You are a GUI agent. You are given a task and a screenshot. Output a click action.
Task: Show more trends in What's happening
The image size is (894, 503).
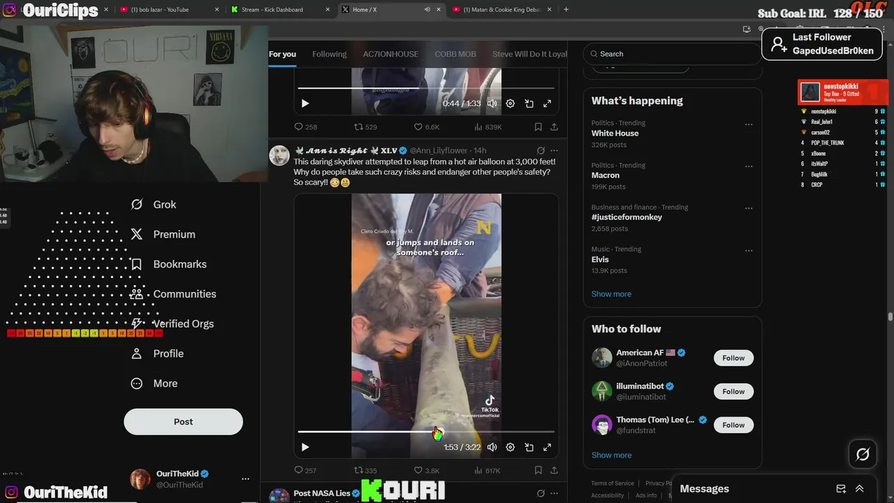tap(611, 294)
